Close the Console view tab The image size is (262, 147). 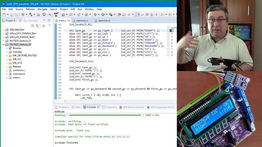coord(98,107)
